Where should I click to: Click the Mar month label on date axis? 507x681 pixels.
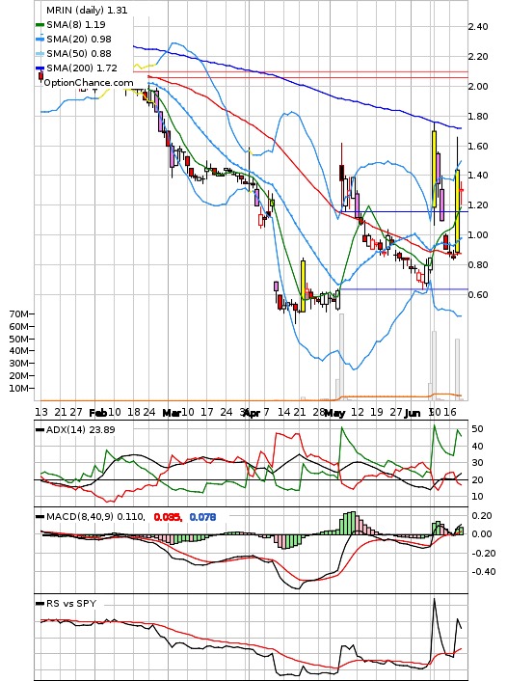pos(172,413)
